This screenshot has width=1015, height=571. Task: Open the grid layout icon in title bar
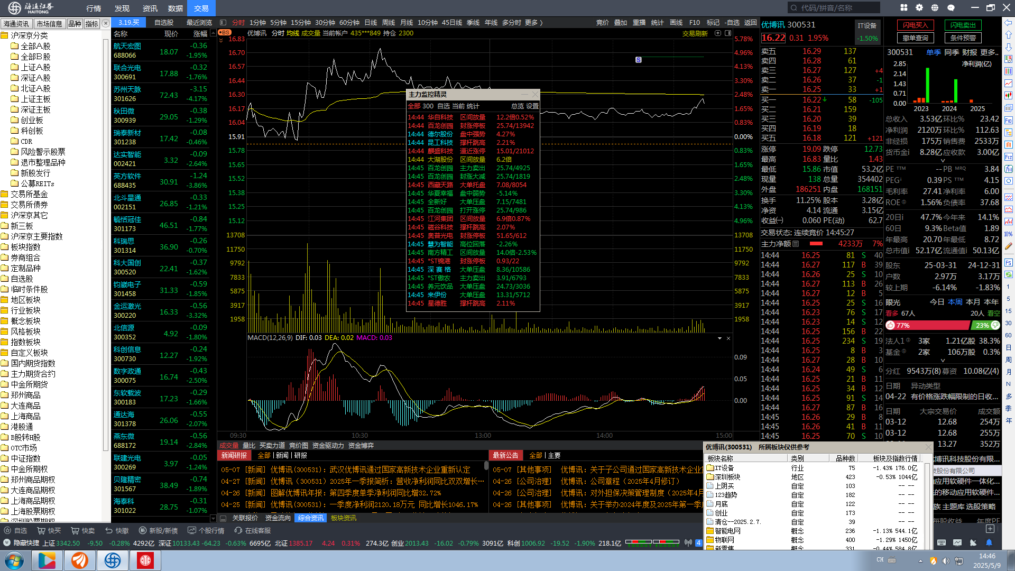coord(903,7)
